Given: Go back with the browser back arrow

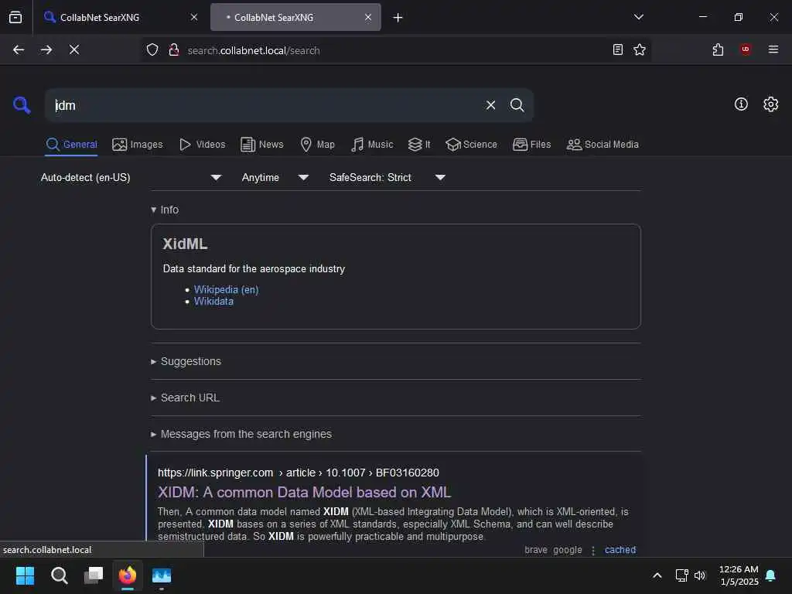Looking at the screenshot, I should coord(19,49).
